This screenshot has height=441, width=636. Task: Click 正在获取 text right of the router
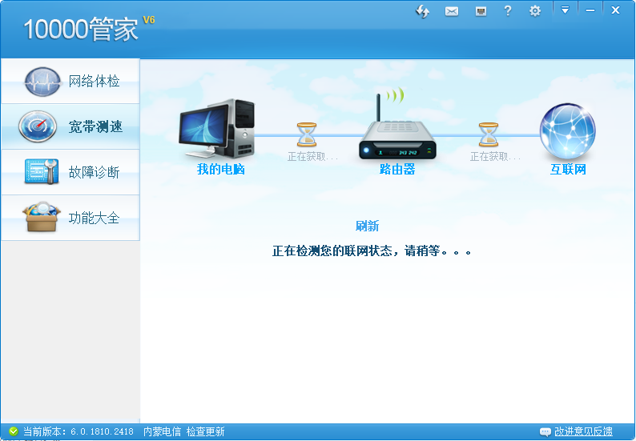coord(495,156)
